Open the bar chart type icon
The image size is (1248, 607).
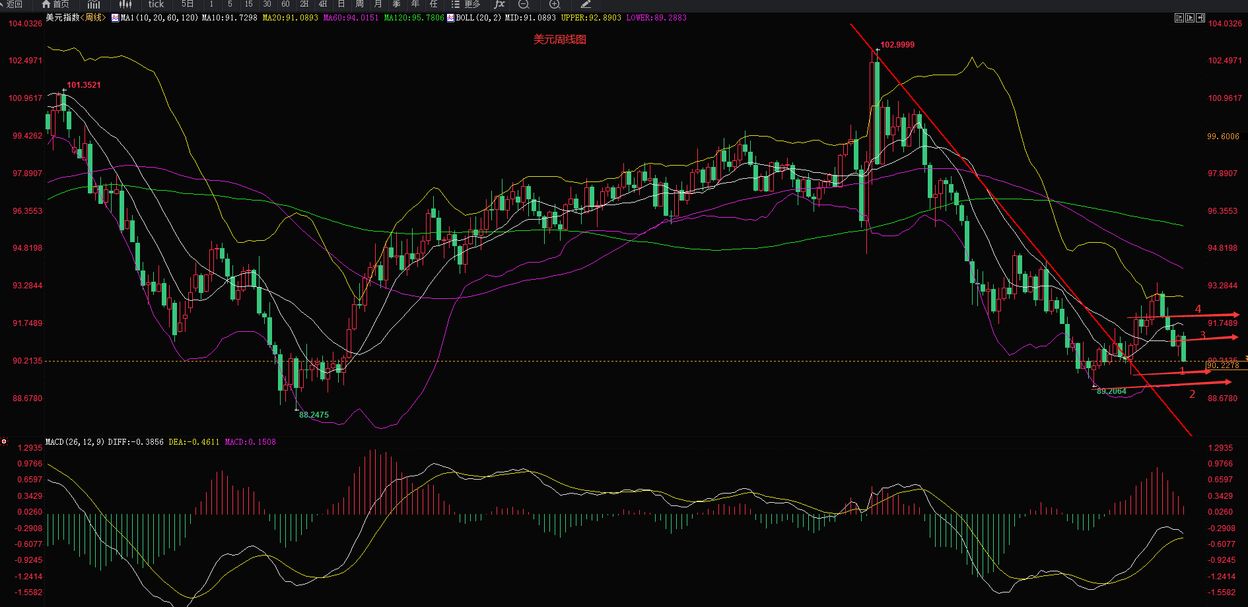pos(94,4)
